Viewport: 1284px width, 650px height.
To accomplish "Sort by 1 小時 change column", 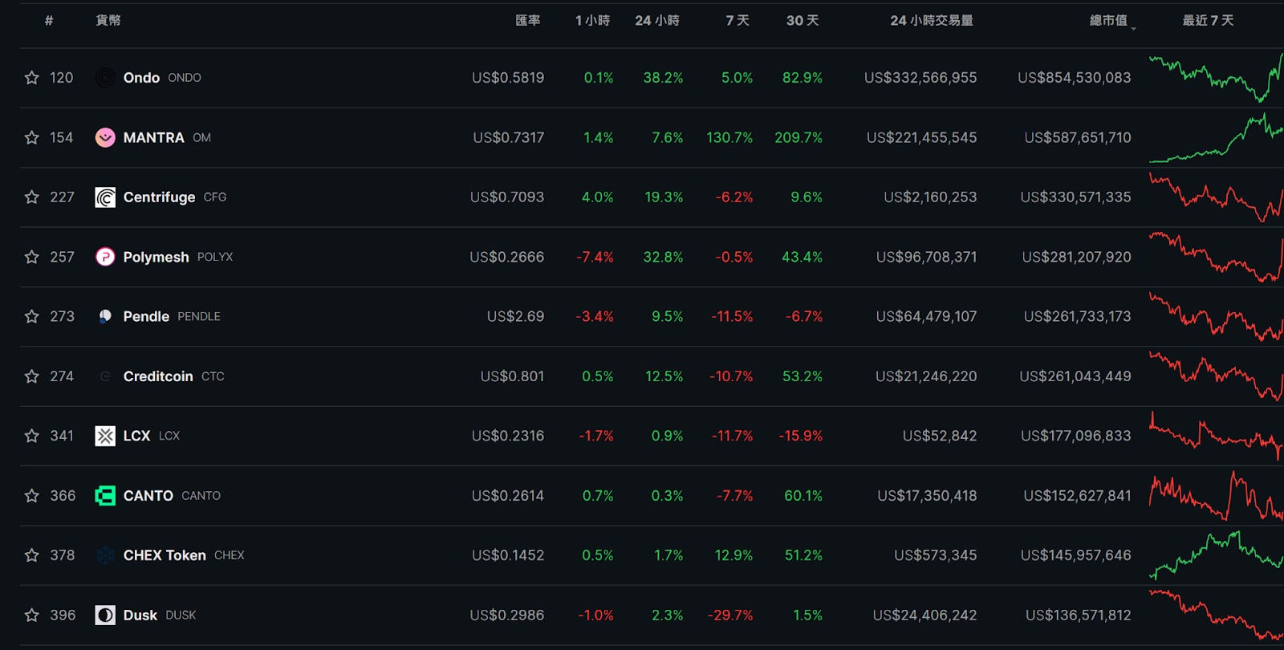I will [592, 20].
